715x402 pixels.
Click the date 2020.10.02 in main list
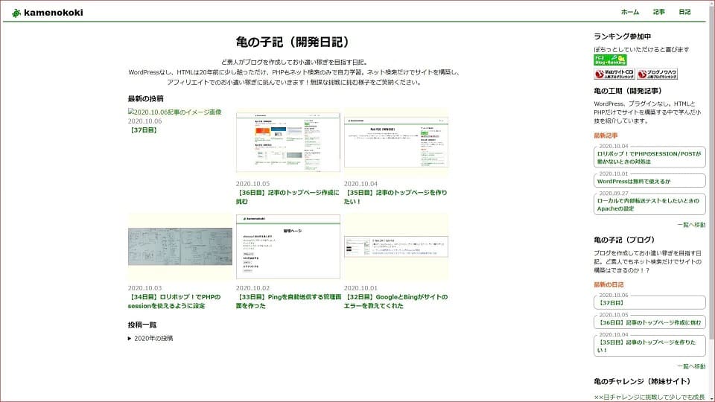pos(252,288)
